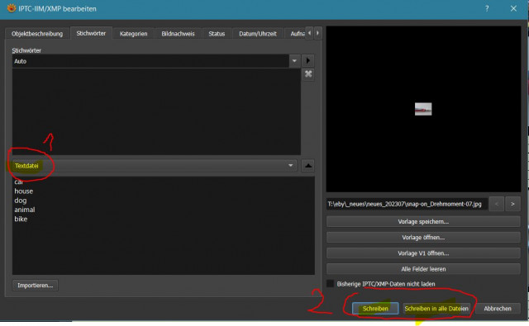529x326 pixels.
Task: Add keyword with the arrow button beside Auto
Action: pos(307,61)
